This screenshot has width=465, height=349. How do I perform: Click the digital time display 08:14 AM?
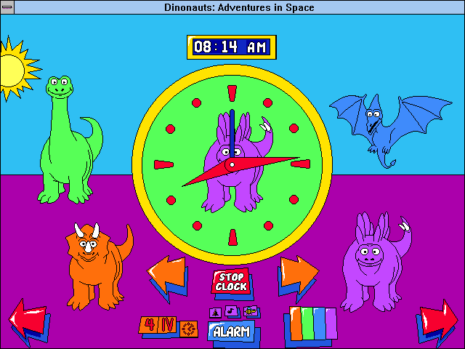(231, 47)
